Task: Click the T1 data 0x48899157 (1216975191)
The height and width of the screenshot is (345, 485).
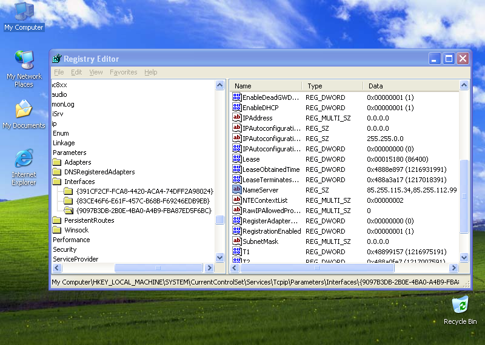Action: click(x=407, y=252)
